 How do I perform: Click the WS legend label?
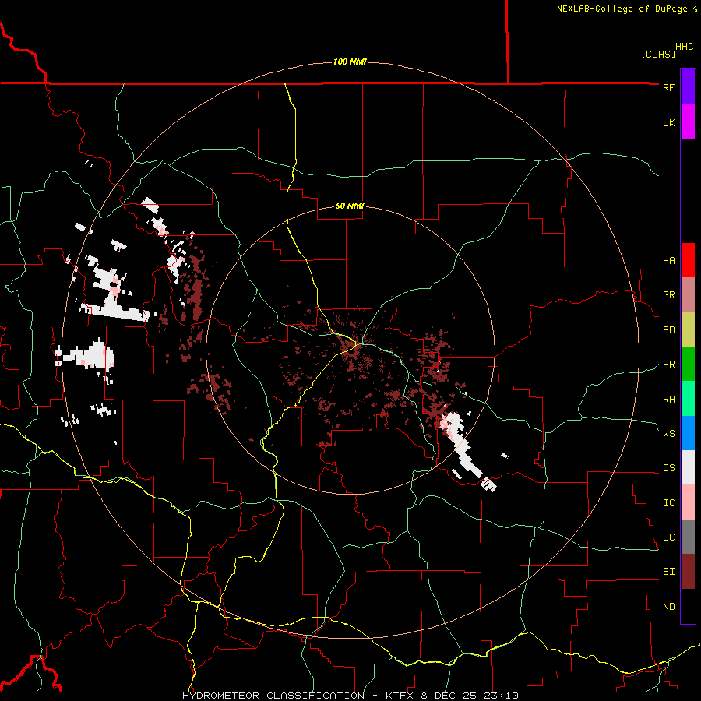point(668,433)
